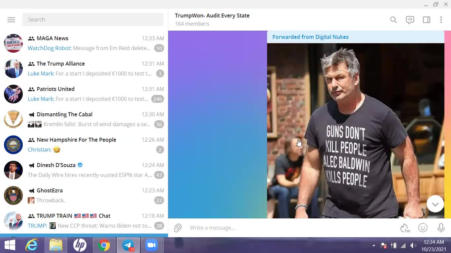Click Forwarded from Digital Nukes link
The height and width of the screenshot is (253, 451).
(310, 37)
